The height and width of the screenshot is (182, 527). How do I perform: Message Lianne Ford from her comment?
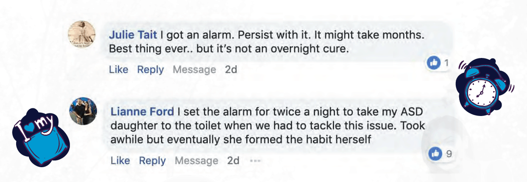(196, 161)
